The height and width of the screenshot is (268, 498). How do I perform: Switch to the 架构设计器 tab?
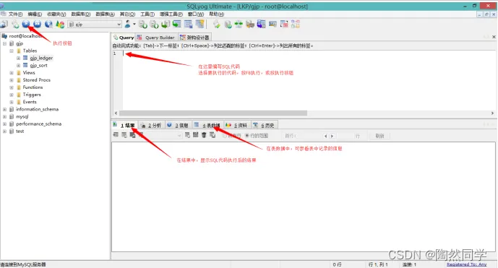[194, 37]
